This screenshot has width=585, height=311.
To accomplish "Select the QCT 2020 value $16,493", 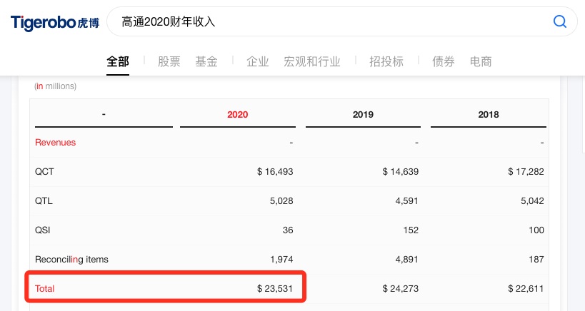I will [x=275, y=171].
